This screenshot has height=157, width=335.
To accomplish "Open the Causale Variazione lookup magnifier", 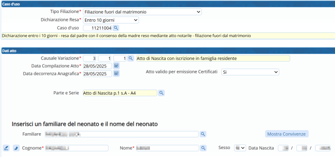I will tap(131, 58).
